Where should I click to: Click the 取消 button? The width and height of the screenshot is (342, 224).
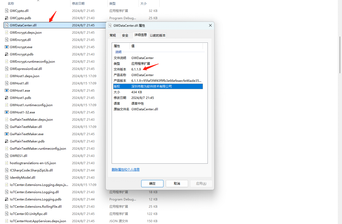[177, 184]
